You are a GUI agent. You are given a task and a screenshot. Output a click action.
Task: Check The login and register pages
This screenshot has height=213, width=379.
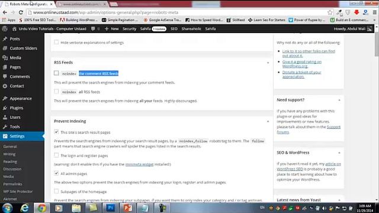click(56, 155)
